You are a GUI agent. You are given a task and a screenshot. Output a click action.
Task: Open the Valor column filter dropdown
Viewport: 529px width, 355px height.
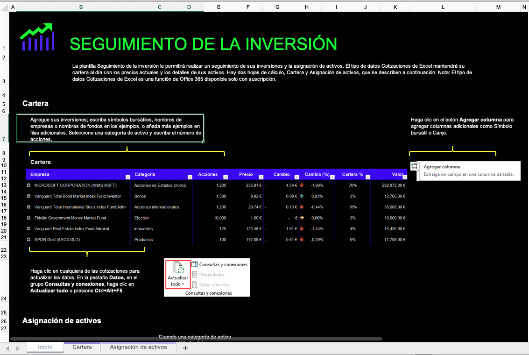[405, 177]
